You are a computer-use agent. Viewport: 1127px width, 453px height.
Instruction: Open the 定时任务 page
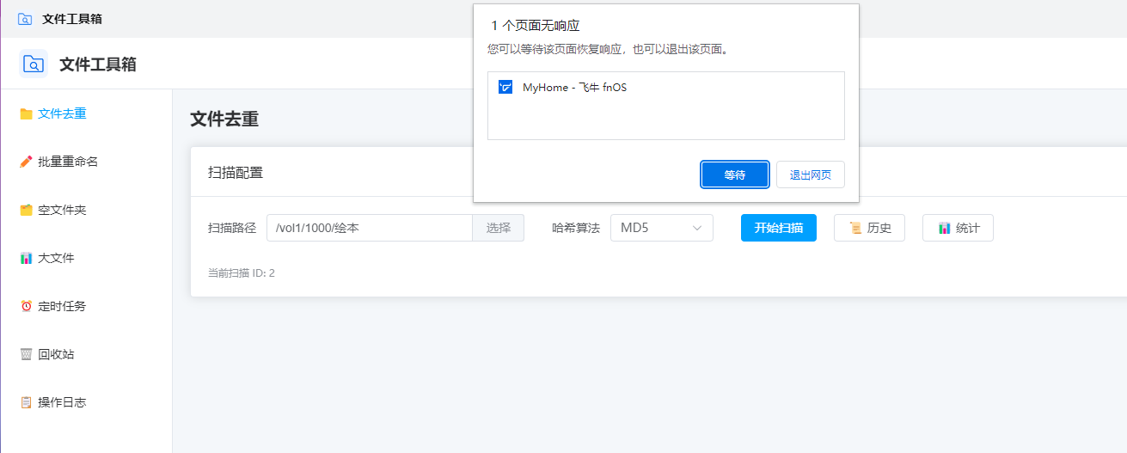(86, 306)
